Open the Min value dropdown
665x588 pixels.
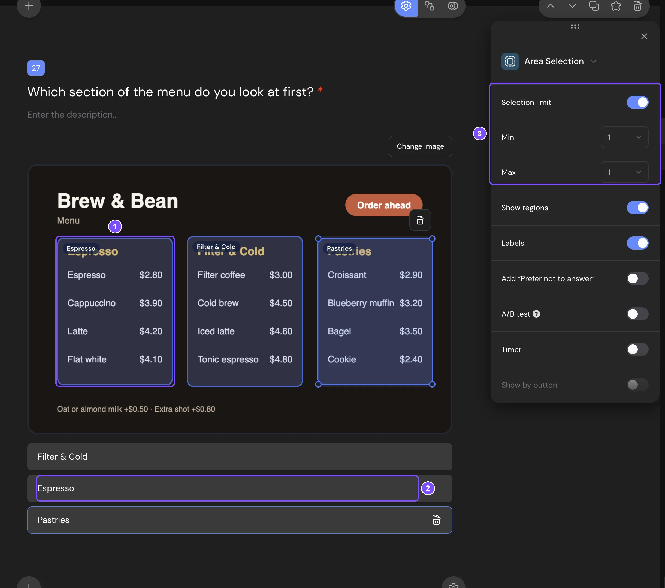[624, 137]
